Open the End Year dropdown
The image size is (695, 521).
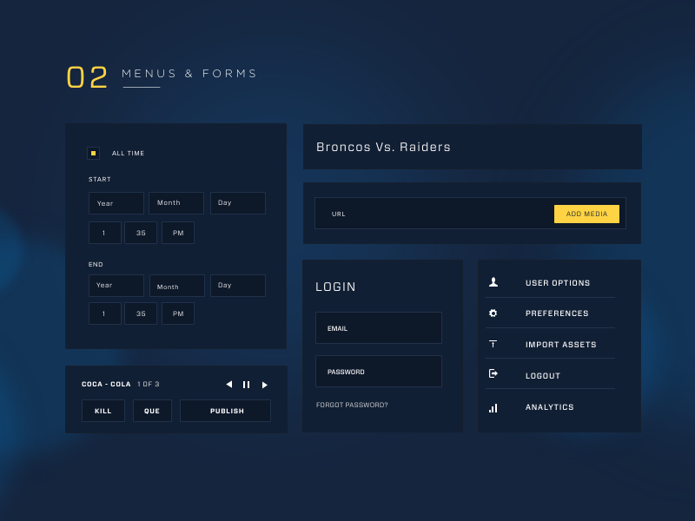click(x=116, y=286)
